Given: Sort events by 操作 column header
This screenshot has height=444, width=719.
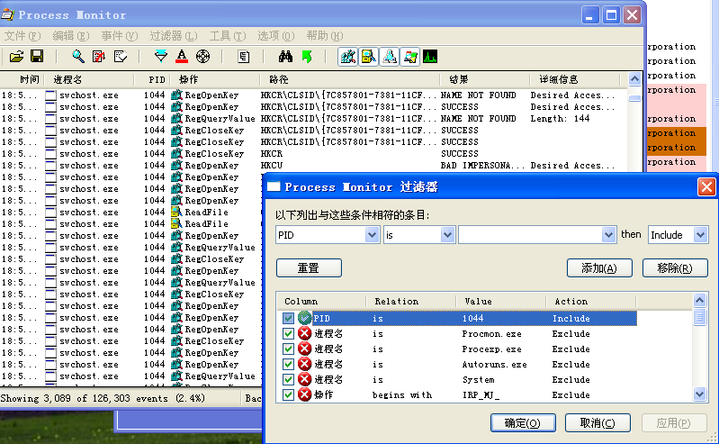Looking at the screenshot, I should coord(215,79).
